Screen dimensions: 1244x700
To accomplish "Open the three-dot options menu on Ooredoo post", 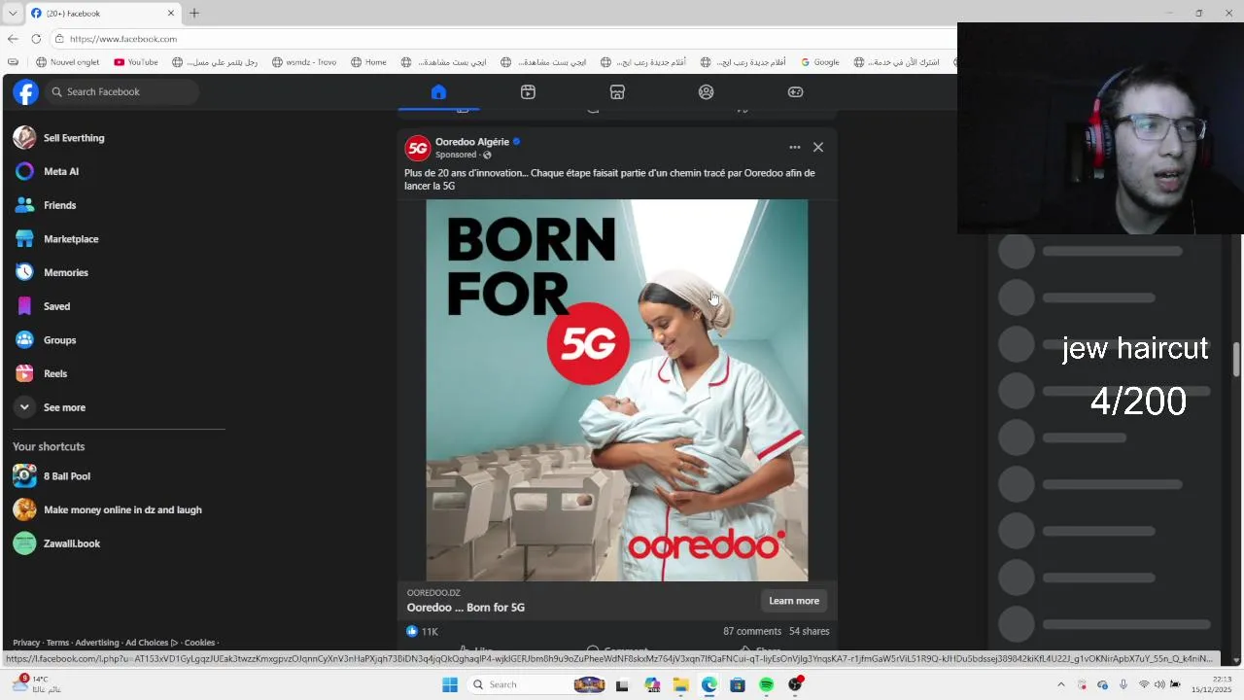I will tap(795, 148).
